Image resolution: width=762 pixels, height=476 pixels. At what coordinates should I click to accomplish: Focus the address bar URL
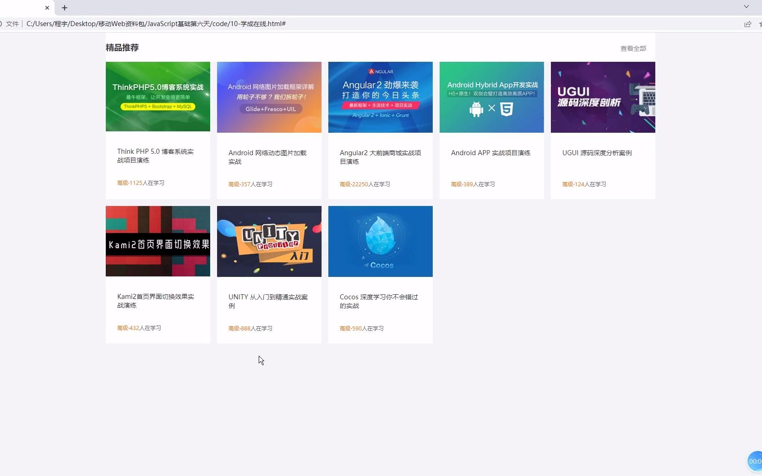click(x=156, y=24)
